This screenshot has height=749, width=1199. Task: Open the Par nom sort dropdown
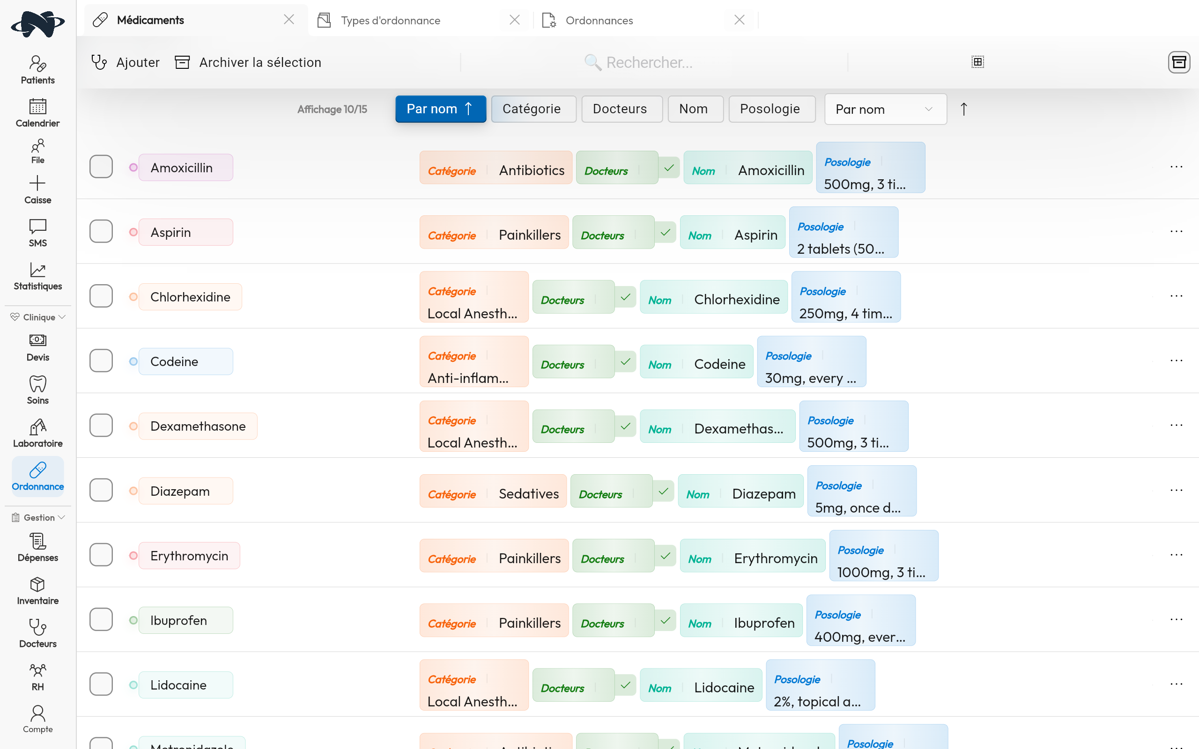point(885,109)
